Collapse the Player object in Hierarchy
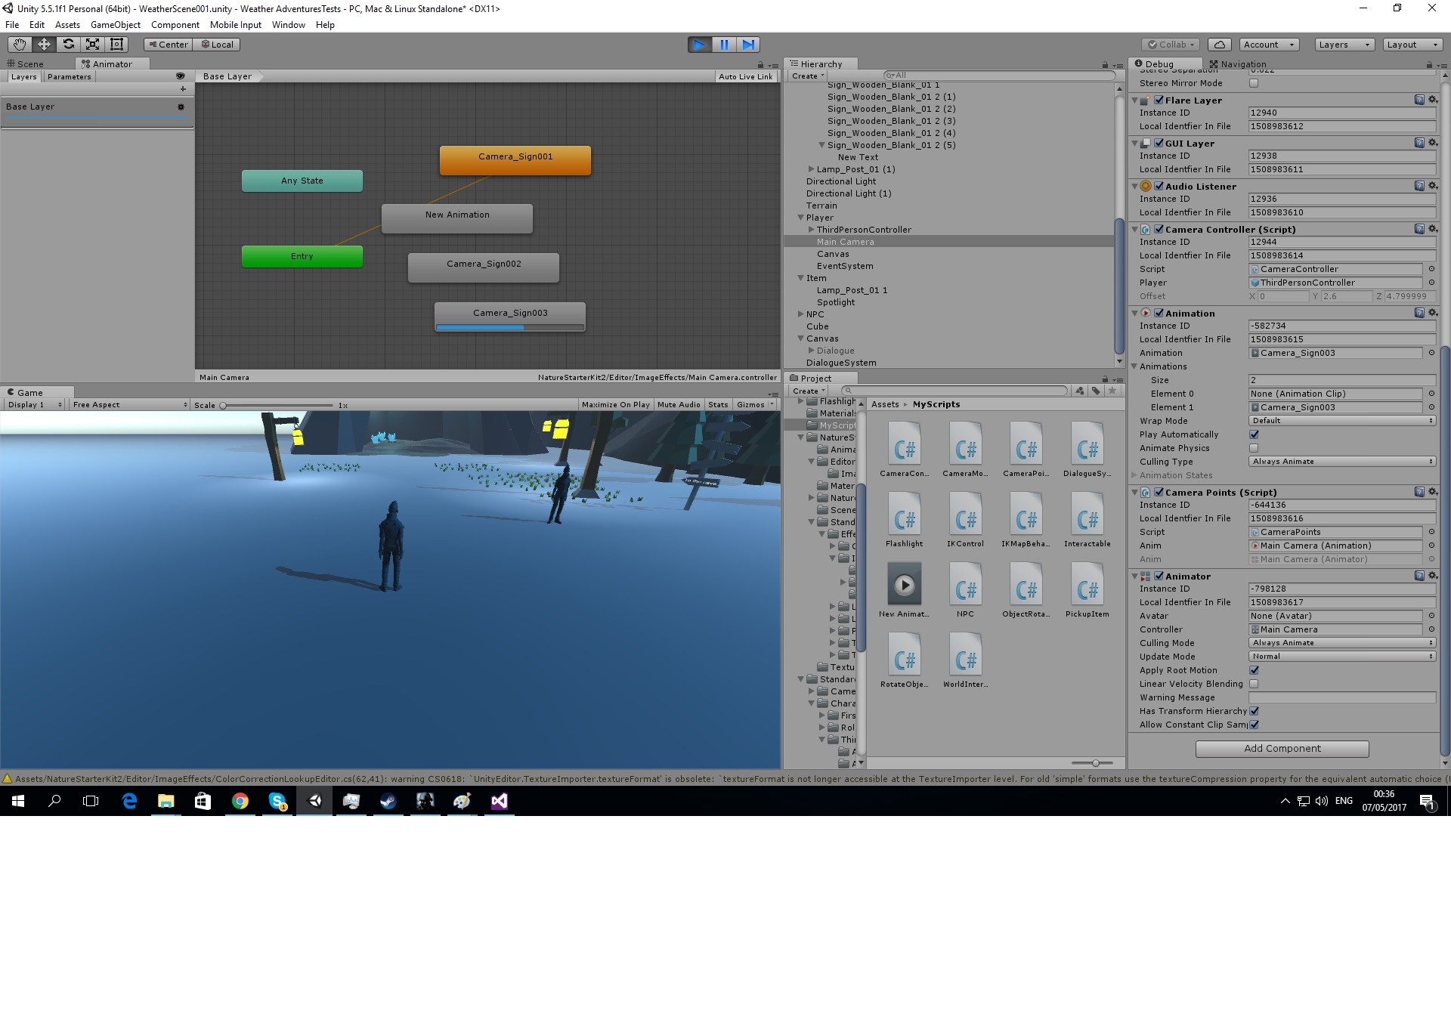 point(800,218)
